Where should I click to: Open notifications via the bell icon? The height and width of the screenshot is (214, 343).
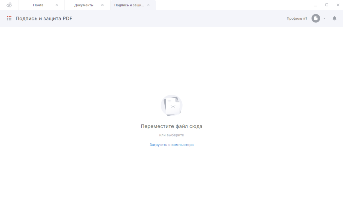(335, 19)
